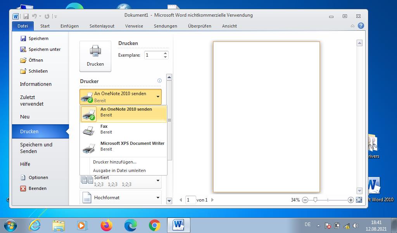Click the Redo icon in quick access toolbar
The width and height of the screenshot is (397, 233).
point(47,16)
